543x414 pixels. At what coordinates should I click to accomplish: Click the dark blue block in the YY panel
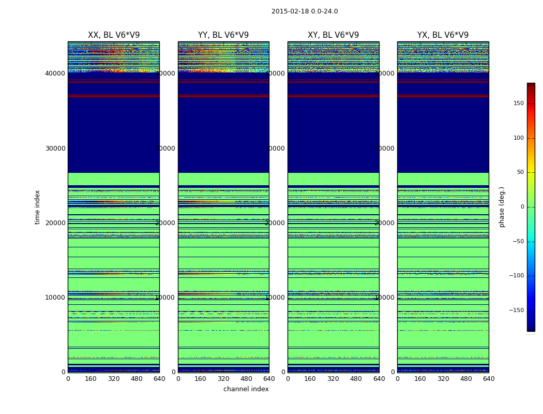223,135
